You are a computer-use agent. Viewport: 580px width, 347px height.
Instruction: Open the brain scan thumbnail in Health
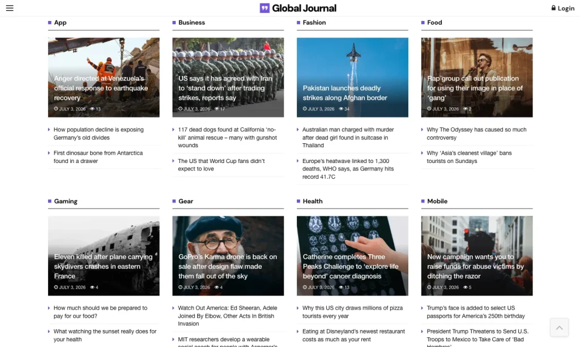pos(352,256)
